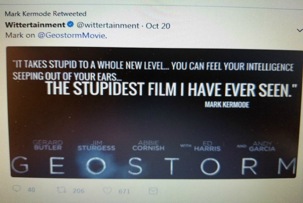Click the Gerard Butler credit on poster
The height and width of the screenshot is (203, 303).
tap(48, 145)
